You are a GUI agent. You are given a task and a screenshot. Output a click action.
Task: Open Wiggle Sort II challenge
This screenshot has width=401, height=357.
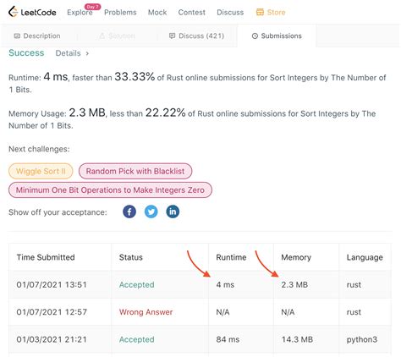coord(41,171)
